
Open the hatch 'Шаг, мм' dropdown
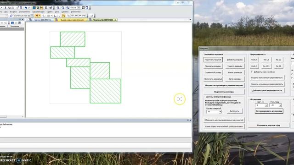click(266, 105)
